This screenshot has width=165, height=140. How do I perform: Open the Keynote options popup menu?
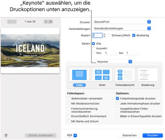pos(114,61)
